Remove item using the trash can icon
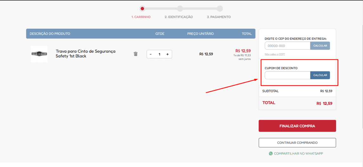Screen dimensions: 363x167 [136, 54]
